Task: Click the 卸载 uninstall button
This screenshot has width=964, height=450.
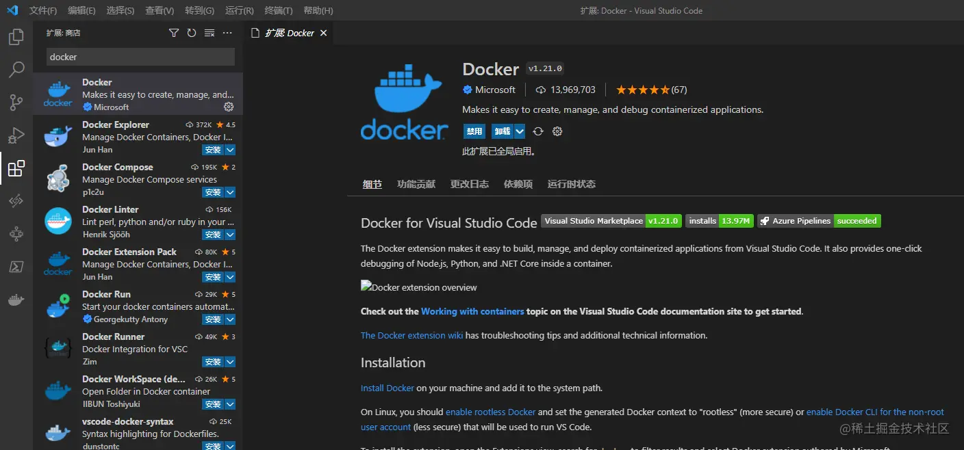Action: [503, 131]
